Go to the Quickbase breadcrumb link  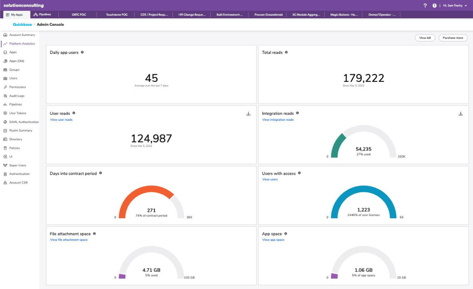click(x=22, y=24)
